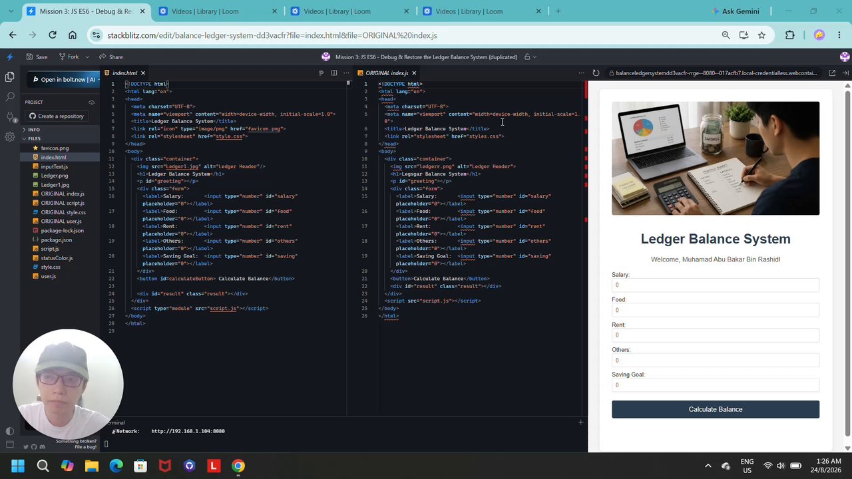Screen dimensions: 852x479
Task: Click the StackBlitz lightning bolt logo
Action: [x=9, y=57]
